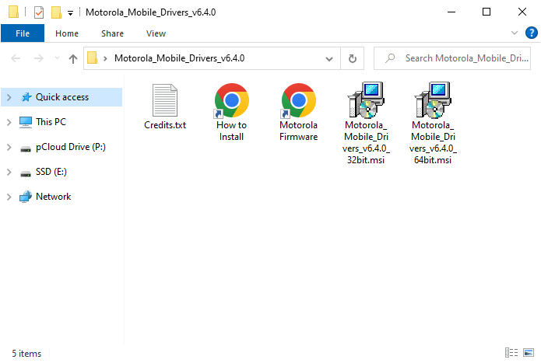Expand the This PC tree node
The height and width of the screenshot is (363, 541).
9,122
